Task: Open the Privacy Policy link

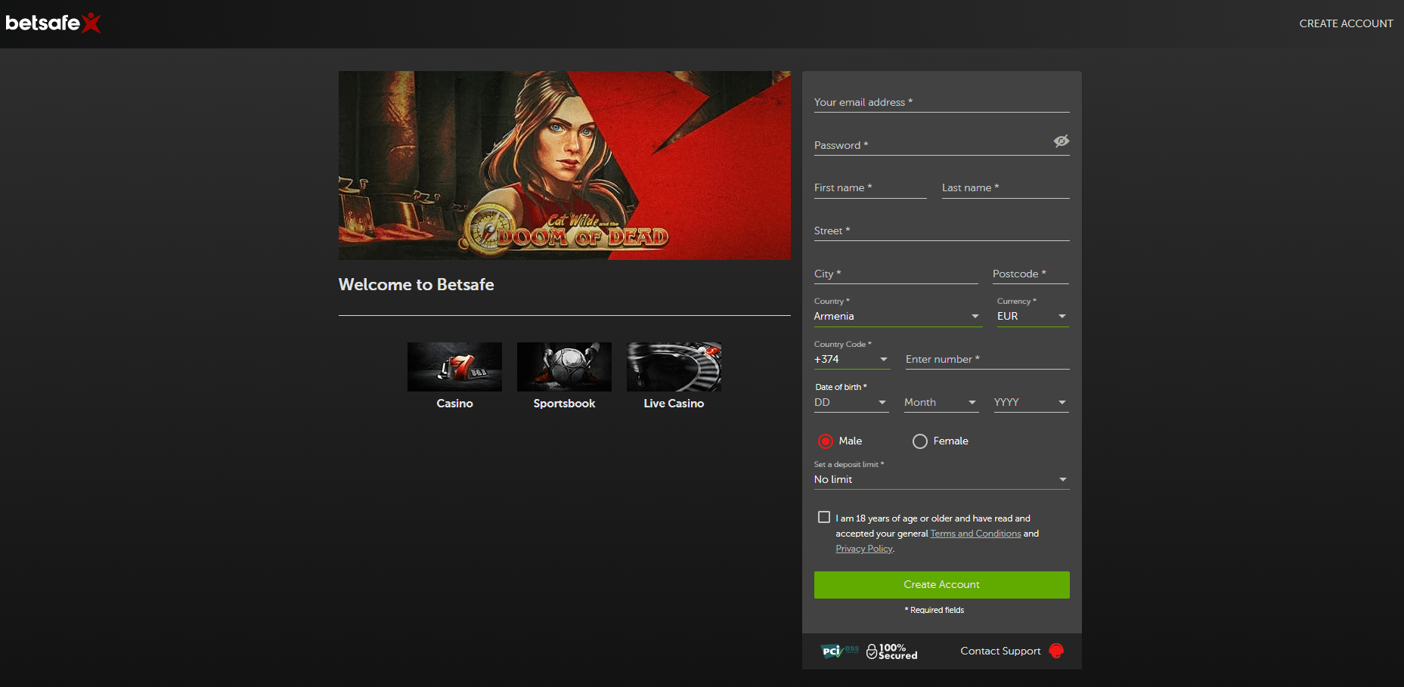Action: tap(864, 549)
